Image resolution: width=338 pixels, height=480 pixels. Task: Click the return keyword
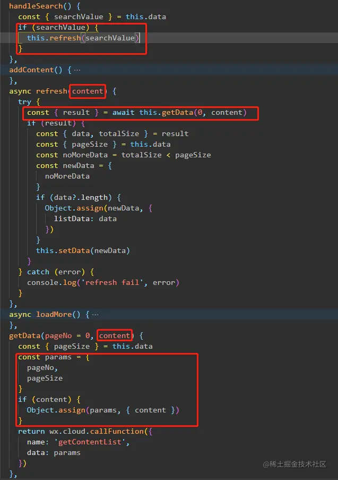pos(31,432)
